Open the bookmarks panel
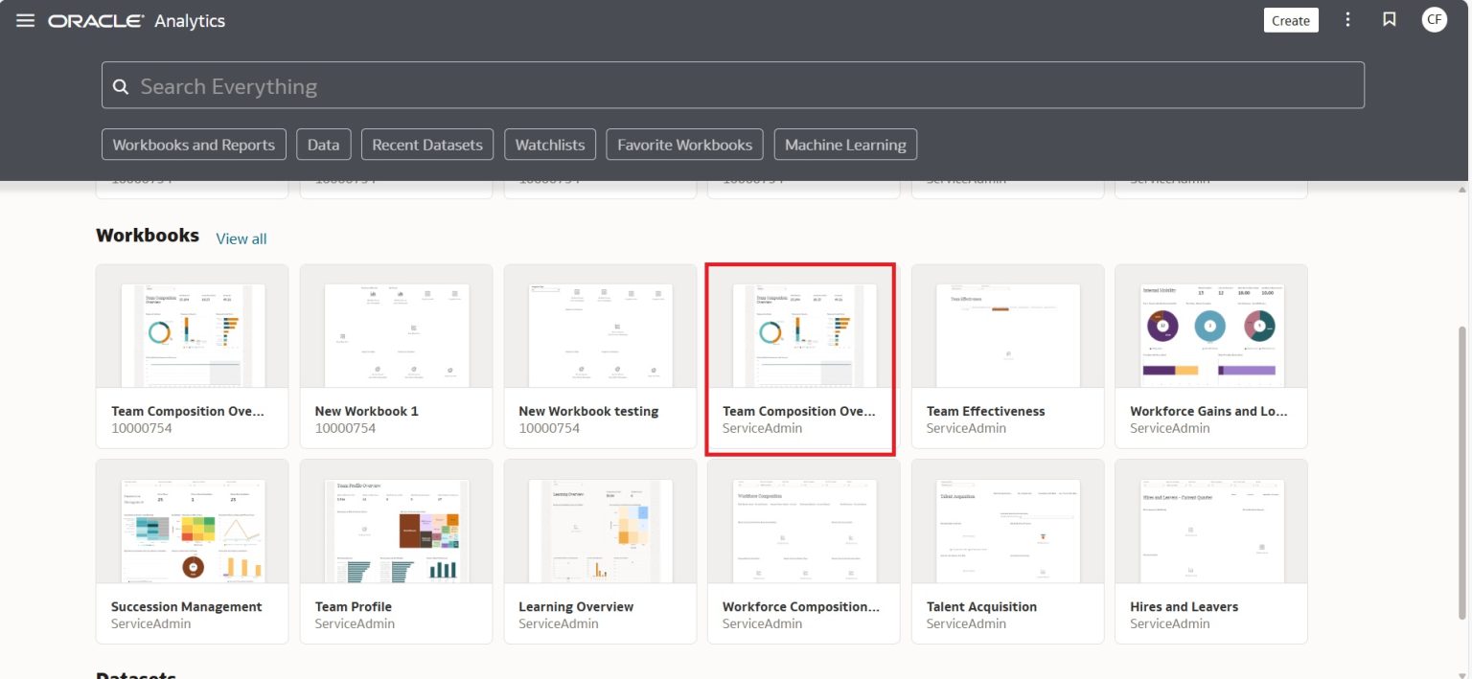 point(1389,19)
